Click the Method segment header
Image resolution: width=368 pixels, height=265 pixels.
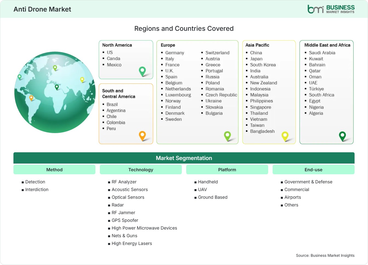coord(54,170)
